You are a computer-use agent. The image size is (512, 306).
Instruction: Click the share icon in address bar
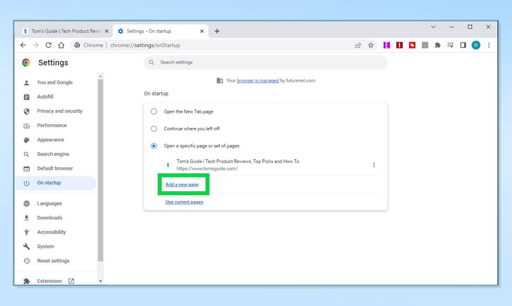[x=358, y=45]
